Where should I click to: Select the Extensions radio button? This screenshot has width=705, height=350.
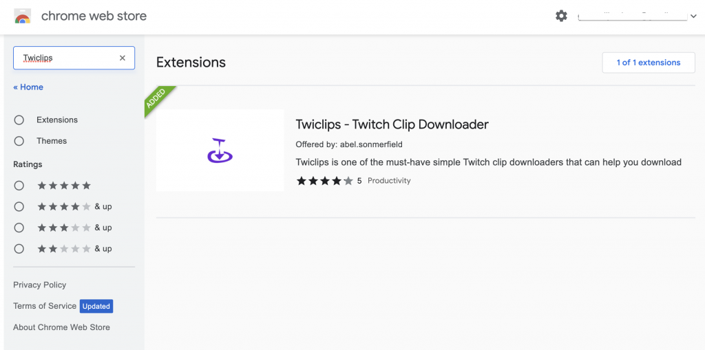coord(19,120)
